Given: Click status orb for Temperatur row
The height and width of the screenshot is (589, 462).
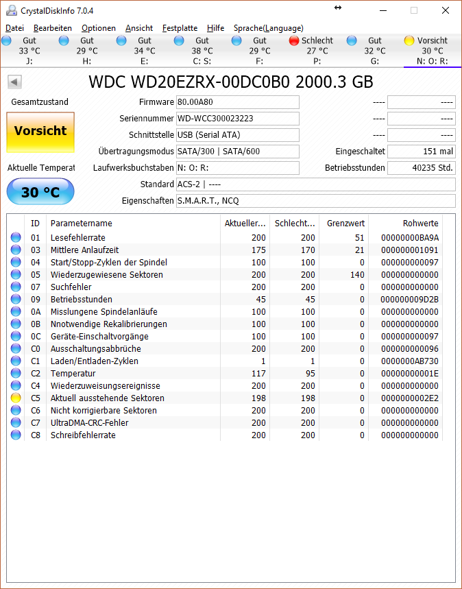Looking at the screenshot, I should tap(16, 374).
